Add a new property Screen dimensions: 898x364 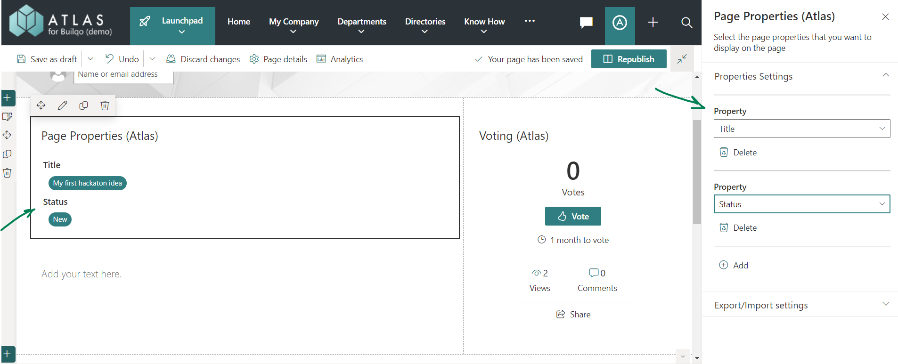734,265
